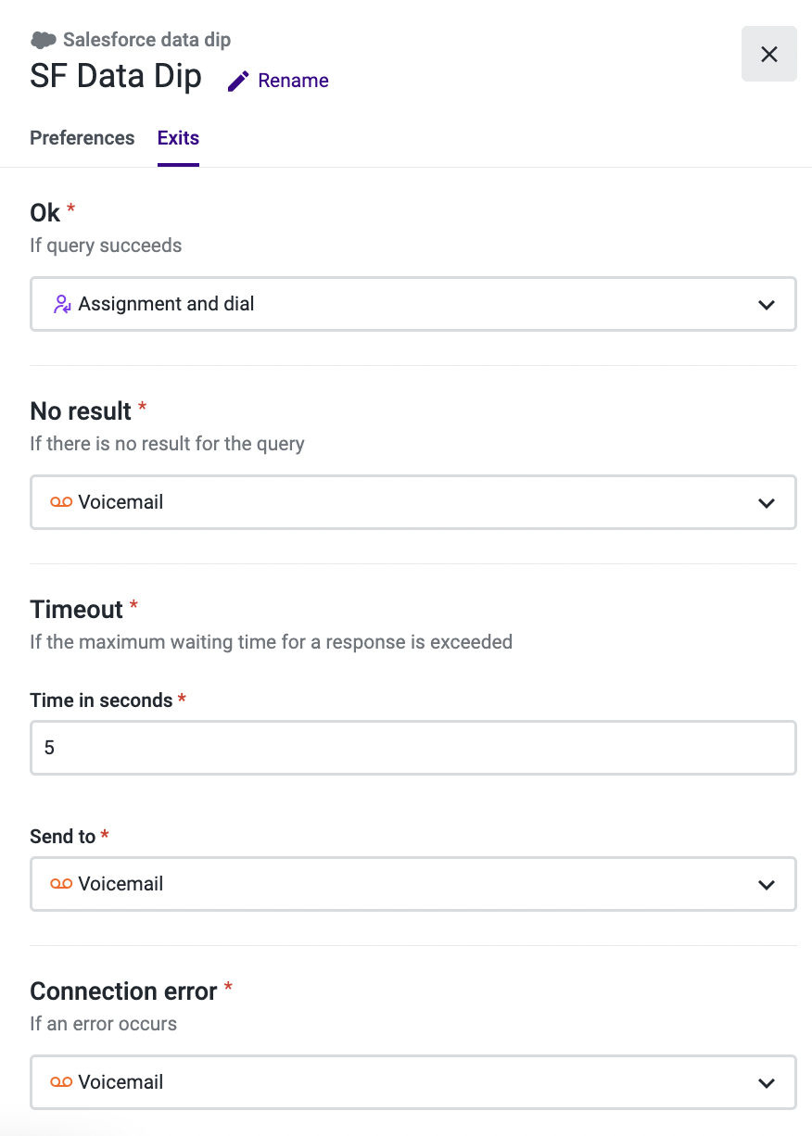Expand the No result dropdown chevron

766,502
